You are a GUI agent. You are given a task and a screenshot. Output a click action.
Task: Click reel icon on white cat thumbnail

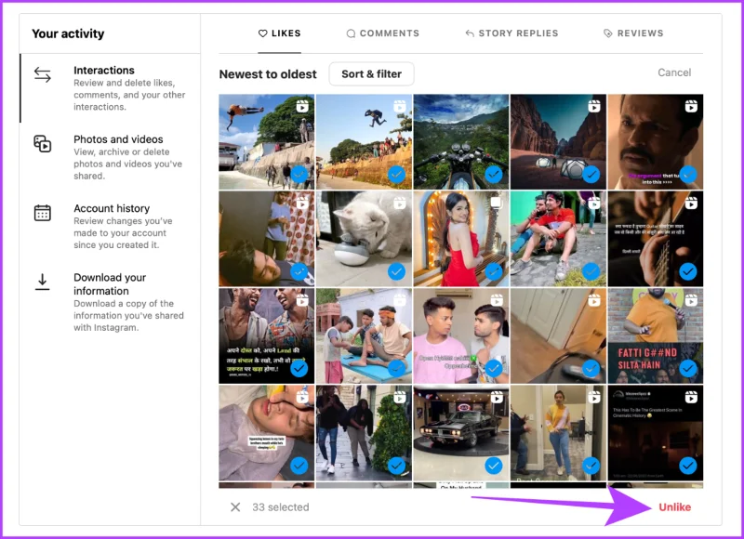400,204
